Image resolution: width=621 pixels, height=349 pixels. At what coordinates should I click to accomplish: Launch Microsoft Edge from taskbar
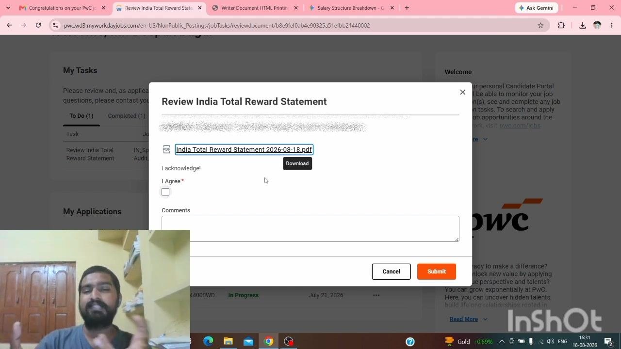point(208,341)
